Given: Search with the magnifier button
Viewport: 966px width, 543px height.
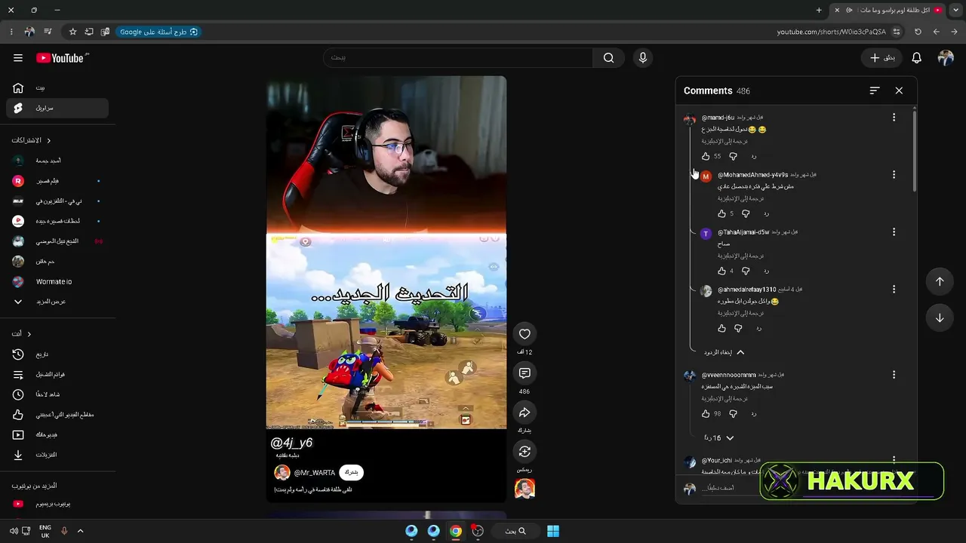Looking at the screenshot, I should 608,58.
